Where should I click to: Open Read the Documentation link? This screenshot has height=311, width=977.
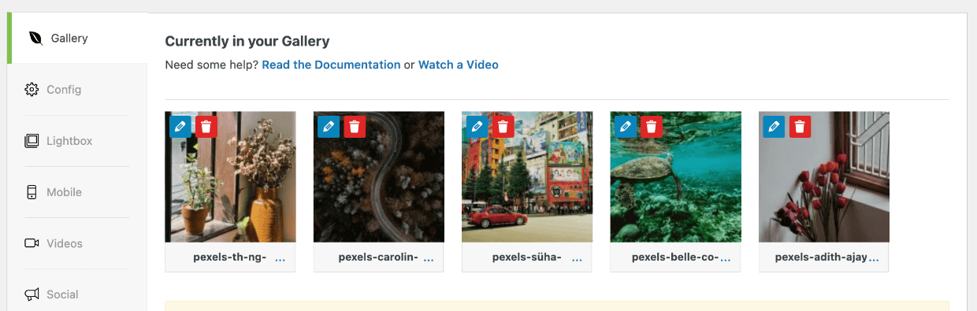pyautogui.click(x=331, y=65)
